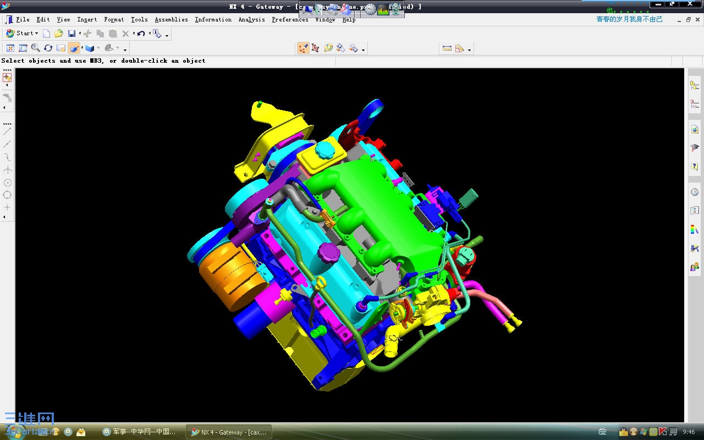Select the Line curve tool
Screen dimensions: 704x440
click(x=7, y=131)
